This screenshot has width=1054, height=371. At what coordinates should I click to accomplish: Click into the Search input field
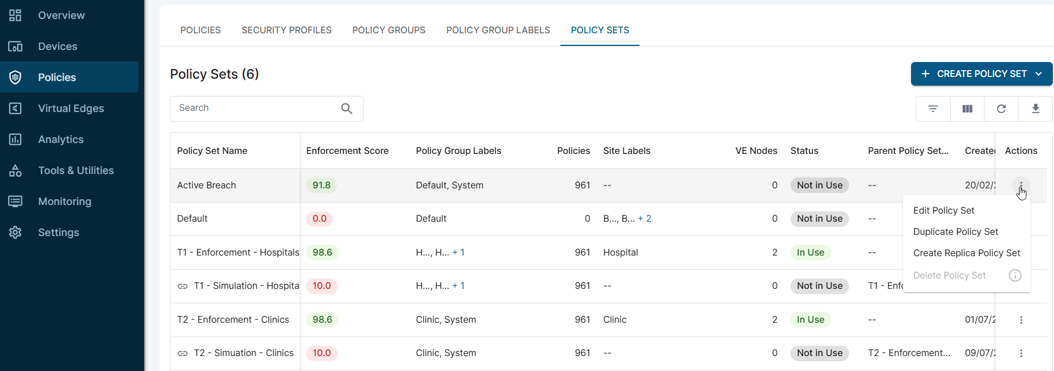click(255, 109)
